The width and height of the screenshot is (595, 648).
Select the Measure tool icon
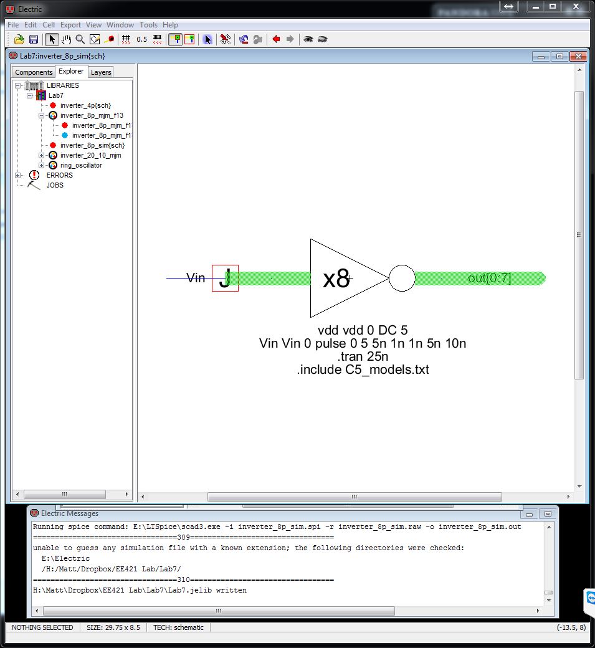tap(110, 39)
